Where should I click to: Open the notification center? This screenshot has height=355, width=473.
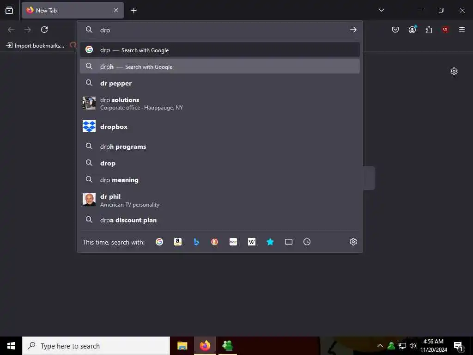pos(459,346)
